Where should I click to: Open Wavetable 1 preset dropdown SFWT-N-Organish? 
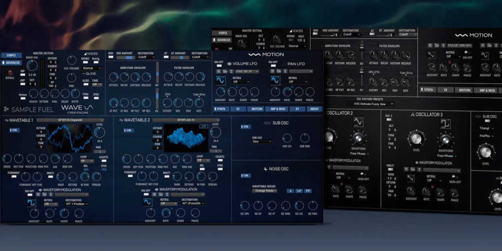pos(70,121)
